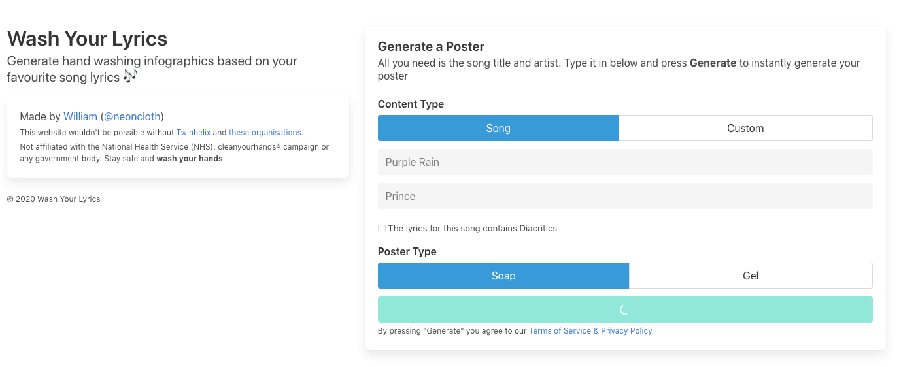Open the @neoncloth profile link
The image size is (899, 367).
point(133,116)
